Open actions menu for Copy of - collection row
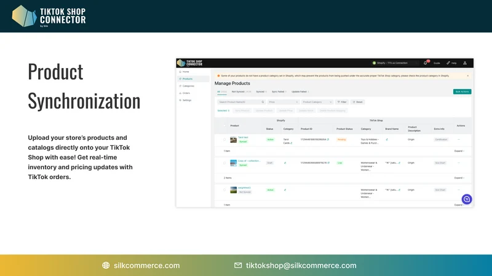Screen dimensions: 492x276 coord(459,163)
